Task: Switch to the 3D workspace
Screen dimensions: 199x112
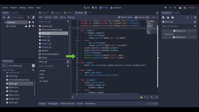Action: pyautogui.click(x=95, y=7)
